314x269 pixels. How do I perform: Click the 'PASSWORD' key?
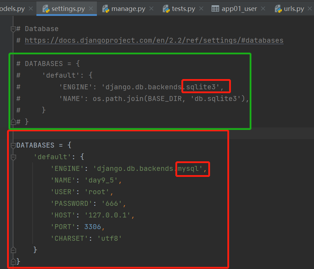(71, 203)
